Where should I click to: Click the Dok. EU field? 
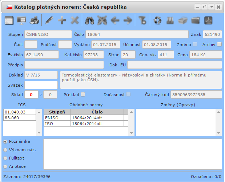pos(174,65)
